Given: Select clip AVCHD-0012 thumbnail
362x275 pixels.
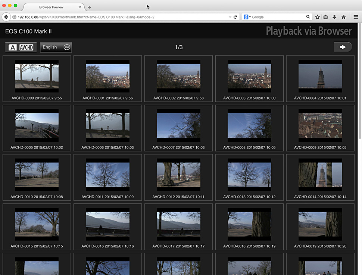Looking at the screenshot, I should (x=178, y=175).
